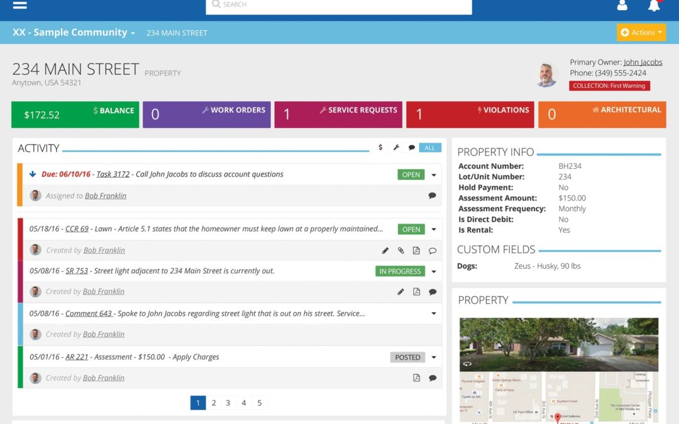
Task: Open the PDF icon for SR 753
Action: [416, 292]
